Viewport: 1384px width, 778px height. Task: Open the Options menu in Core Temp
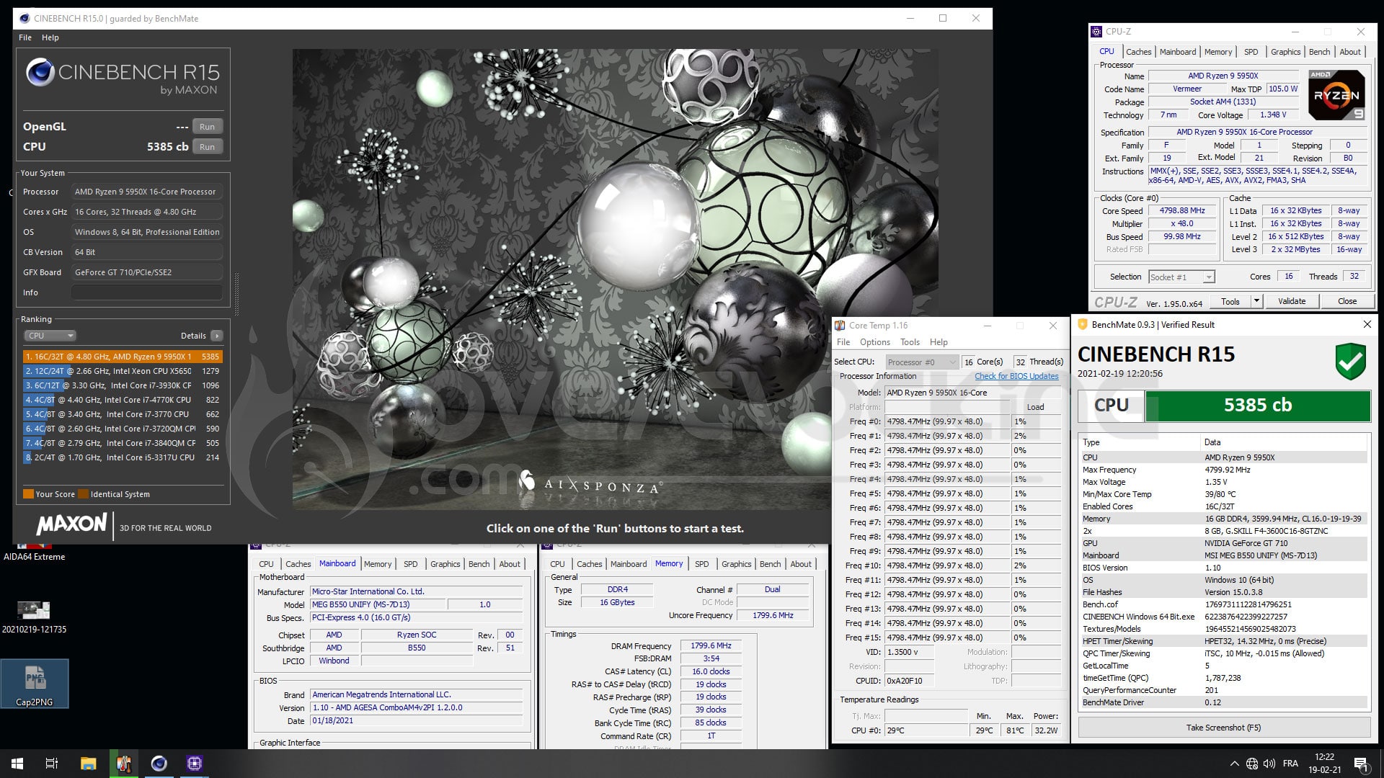[x=874, y=342]
